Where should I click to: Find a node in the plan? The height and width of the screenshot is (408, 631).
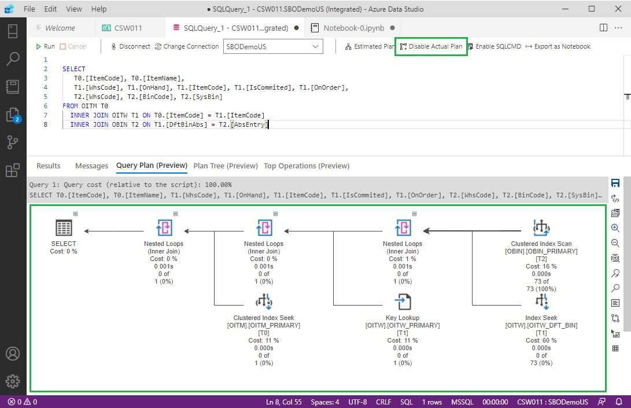615,288
